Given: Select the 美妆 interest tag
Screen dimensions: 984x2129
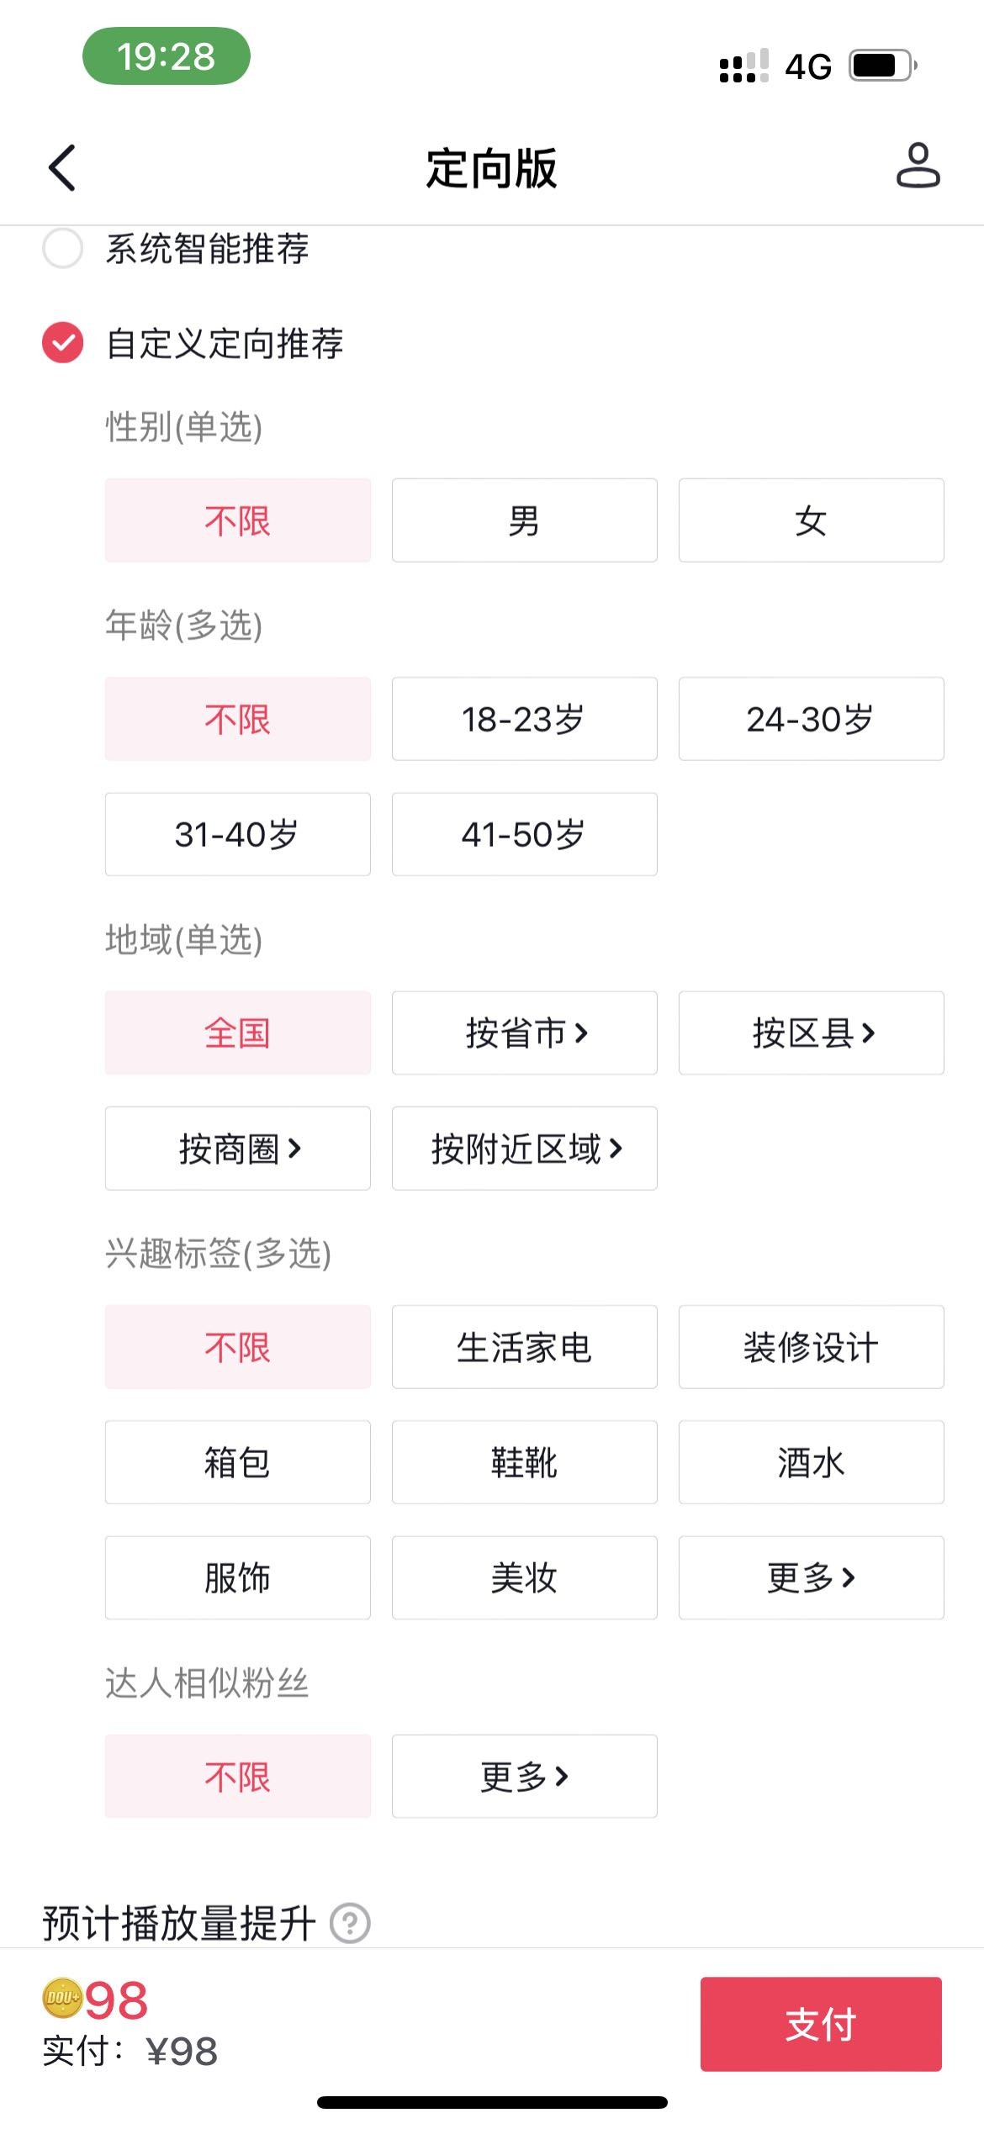Looking at the screenshot, I should 524,1577.
